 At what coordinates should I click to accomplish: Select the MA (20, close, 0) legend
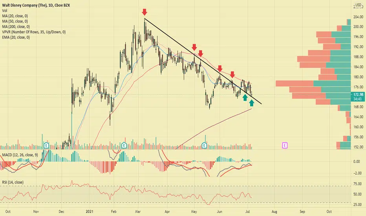[15, 16]
